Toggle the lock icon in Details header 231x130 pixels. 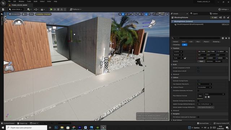coord(228,18)
